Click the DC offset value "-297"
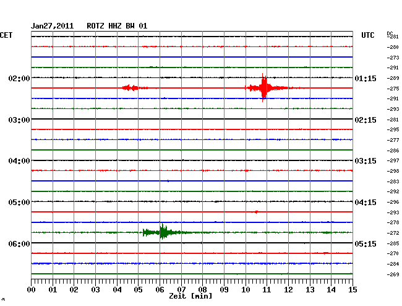This screenshot has width=402, height=306. 393,160
